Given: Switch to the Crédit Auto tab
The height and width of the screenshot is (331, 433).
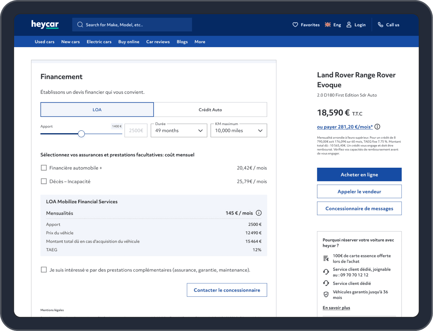Looking at the screenshot, I should pos(210,110).
